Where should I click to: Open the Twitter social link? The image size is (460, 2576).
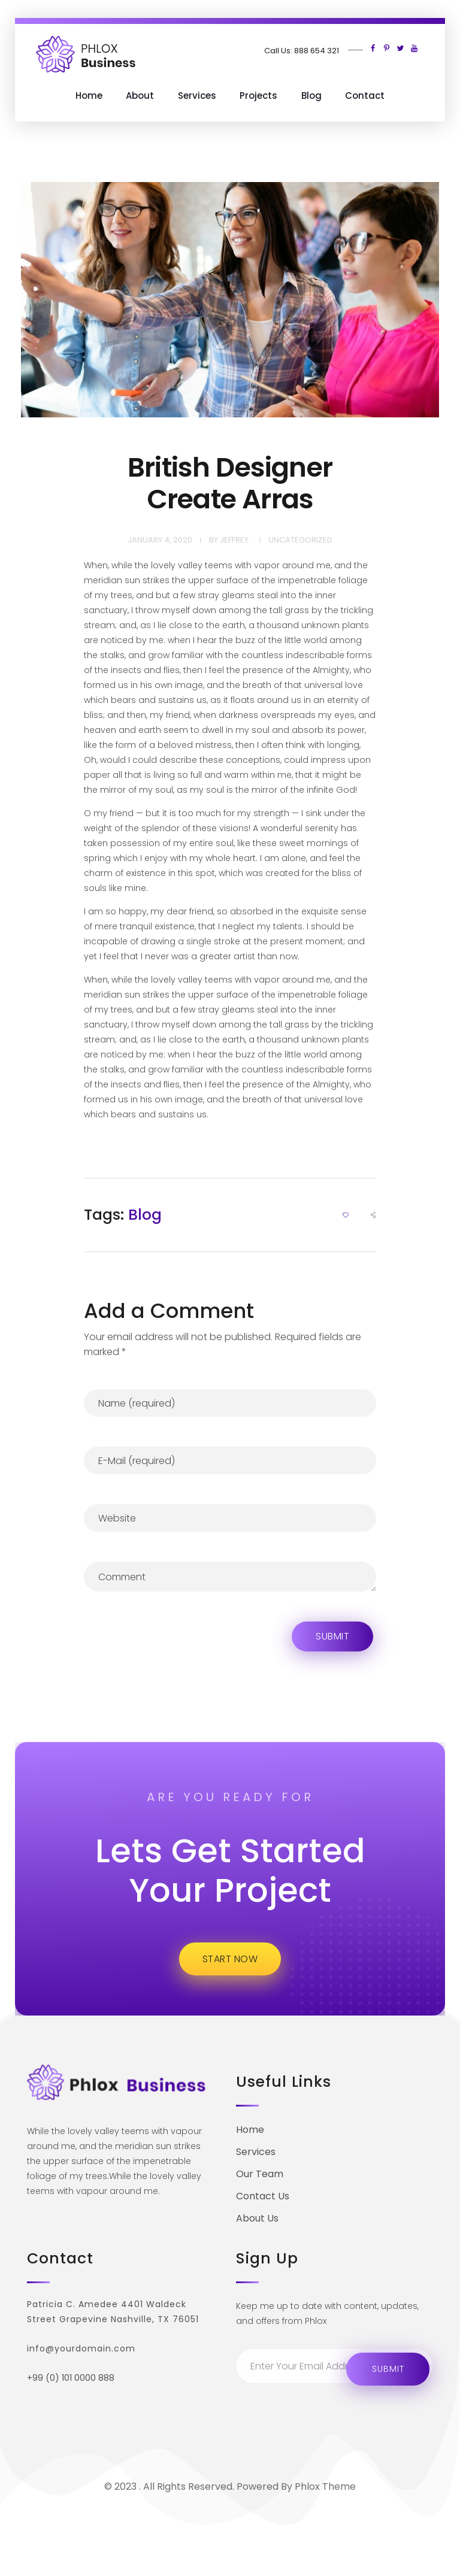[400, 48]
